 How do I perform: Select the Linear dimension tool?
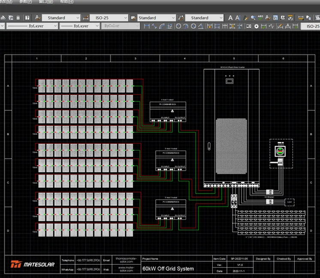pyautogui.click(x=147, y=26)
